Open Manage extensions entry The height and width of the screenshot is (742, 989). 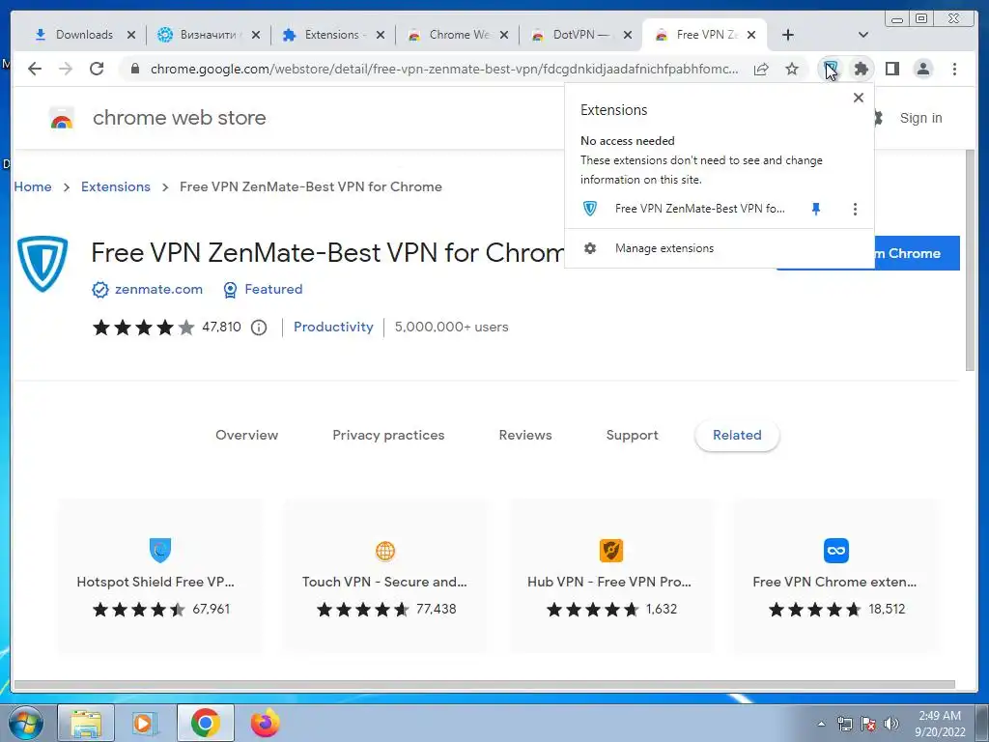tap(719, 248)
